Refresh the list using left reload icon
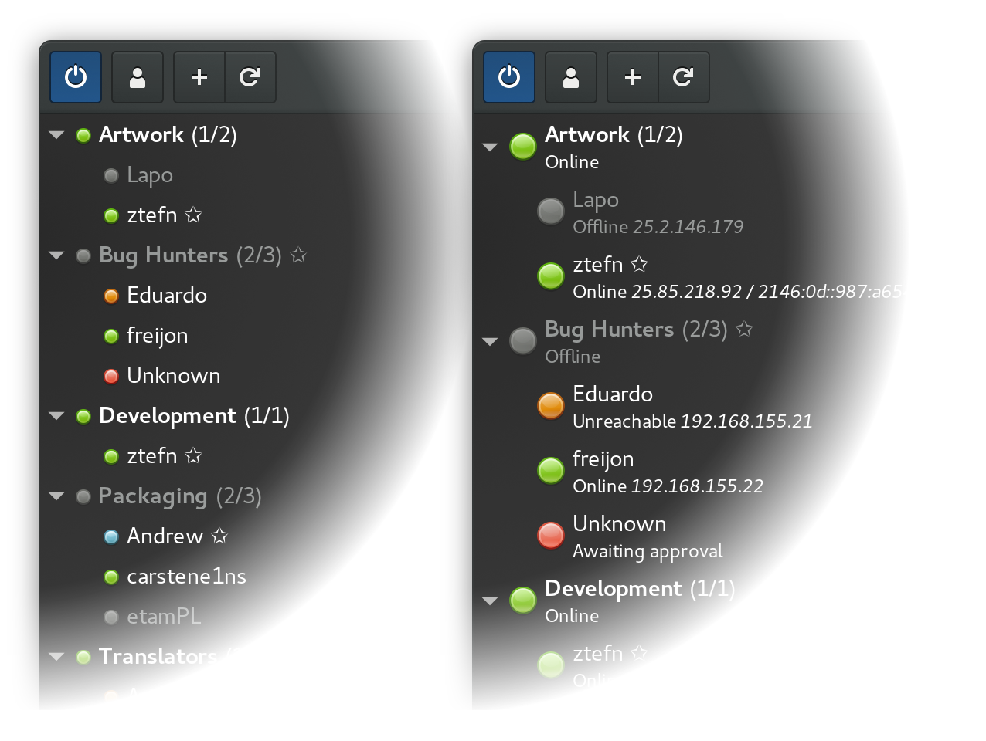The width and height of the screenshot is (986, 741). click(x=250, y=77)
